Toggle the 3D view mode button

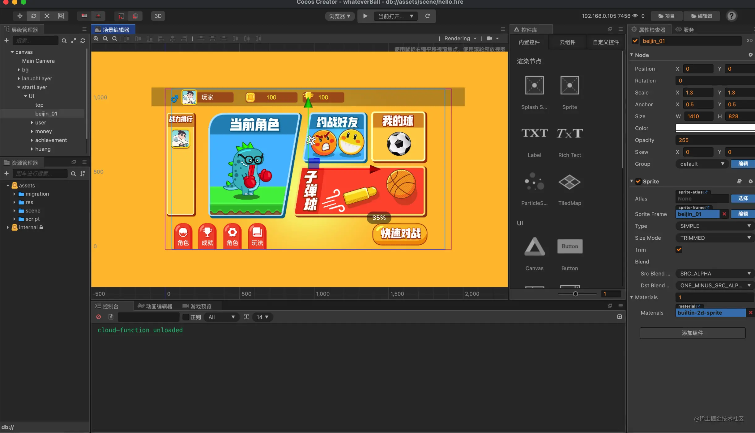coord(158,16)
